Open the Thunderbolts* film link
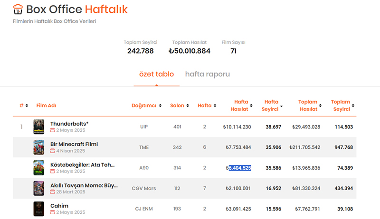 pos(69,124)
